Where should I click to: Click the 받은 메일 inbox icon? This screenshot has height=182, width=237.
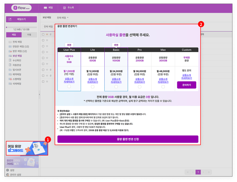10,51
